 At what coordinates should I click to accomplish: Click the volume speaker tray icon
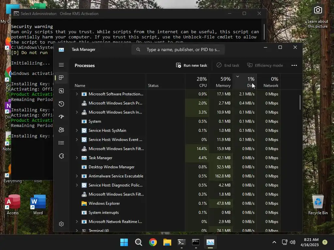(293, 242)
